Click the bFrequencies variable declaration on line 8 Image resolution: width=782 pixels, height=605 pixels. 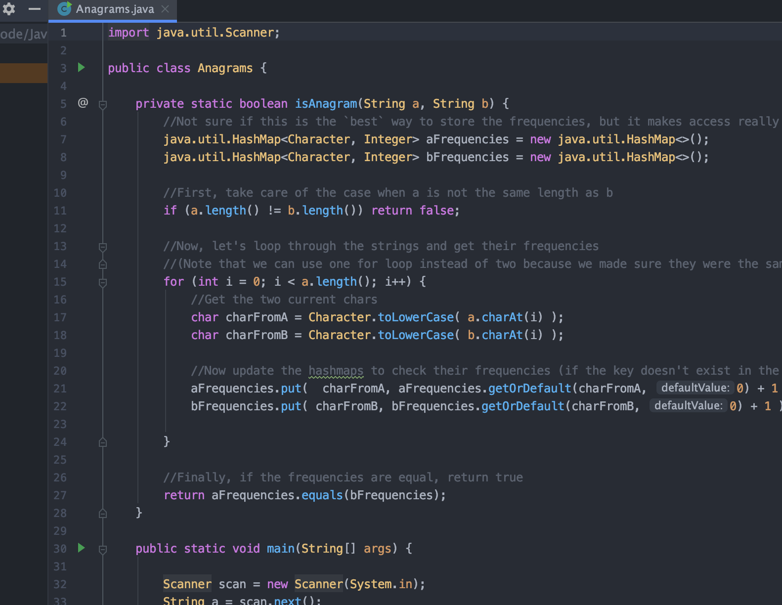point(467,157)
